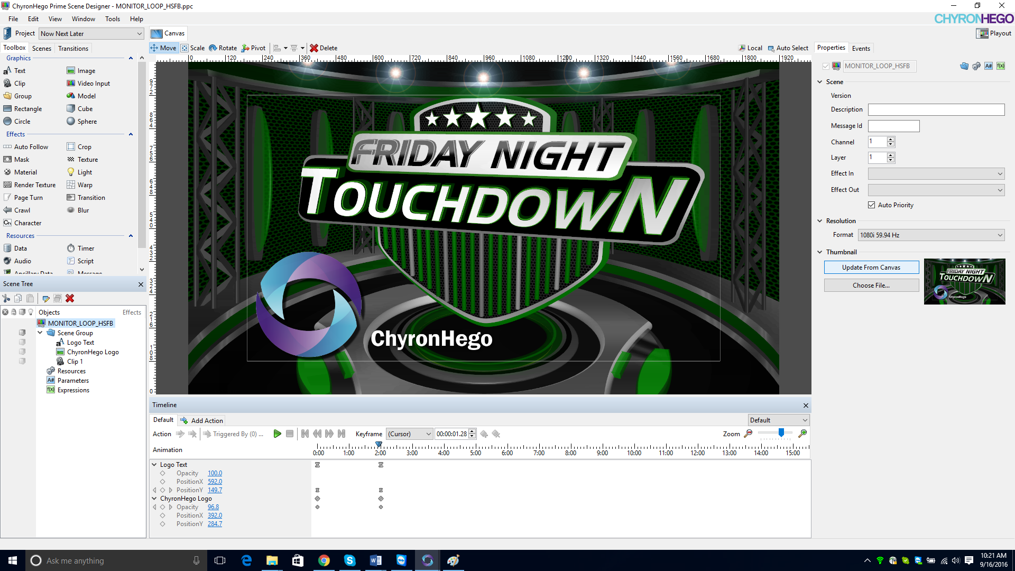The image size is (1015, 571).
Task: Toggle the Auto Priority checkbox
Action: pyautogui.click(x=872, y=205)
